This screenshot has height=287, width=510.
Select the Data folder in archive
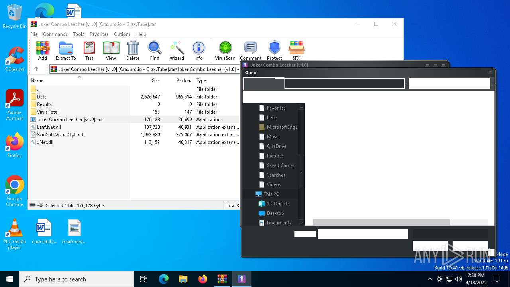click(x=134, y=97)
